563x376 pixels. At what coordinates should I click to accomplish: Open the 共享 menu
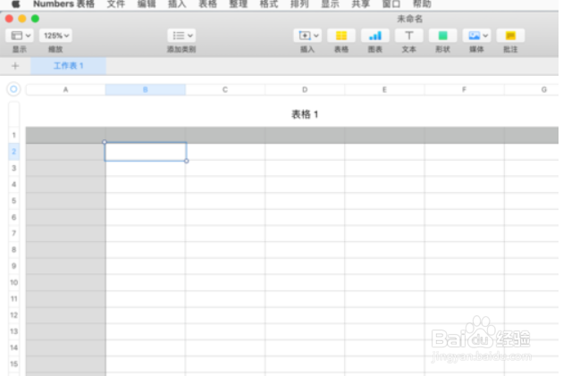point(360,4)
